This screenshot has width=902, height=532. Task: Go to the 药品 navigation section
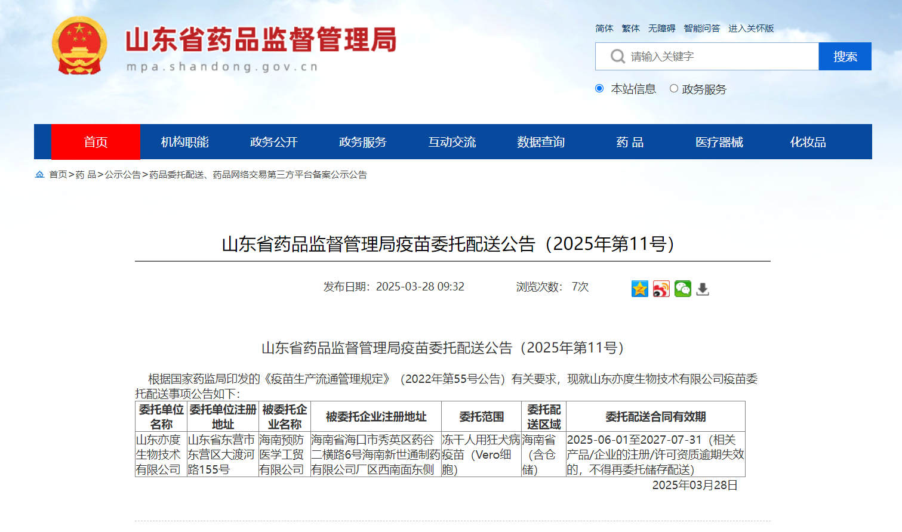tap(630, 142)
